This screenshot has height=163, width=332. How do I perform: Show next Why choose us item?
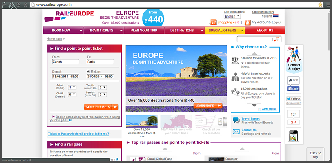coord(254,105)
